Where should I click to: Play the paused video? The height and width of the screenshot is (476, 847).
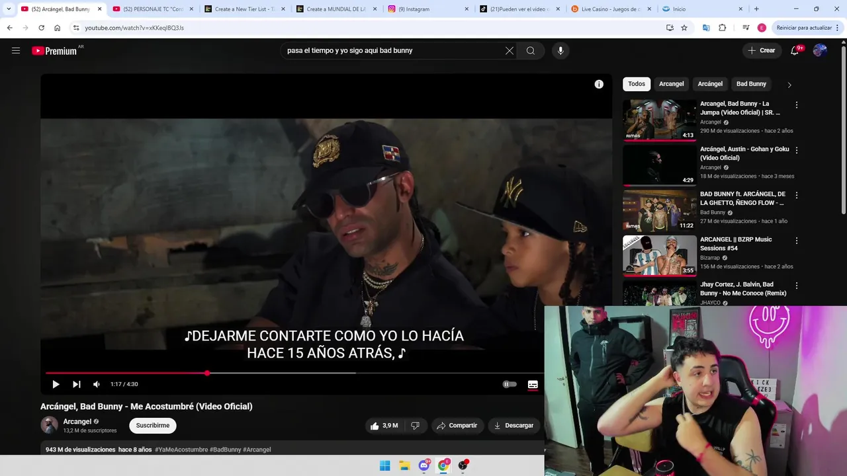[x=56, y=384]
